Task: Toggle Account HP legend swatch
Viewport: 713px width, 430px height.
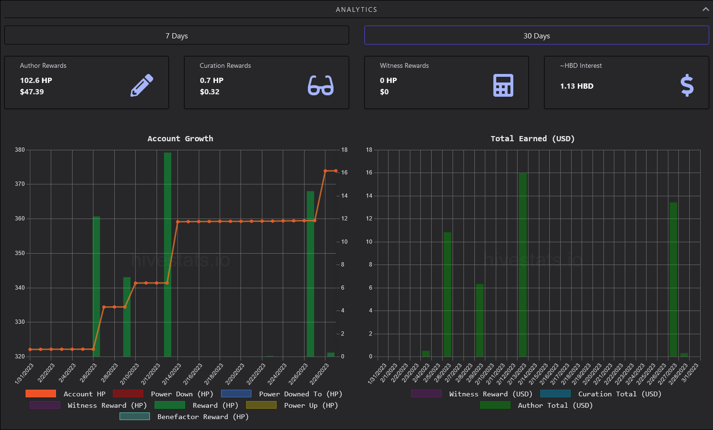Action: coord(41,393)
